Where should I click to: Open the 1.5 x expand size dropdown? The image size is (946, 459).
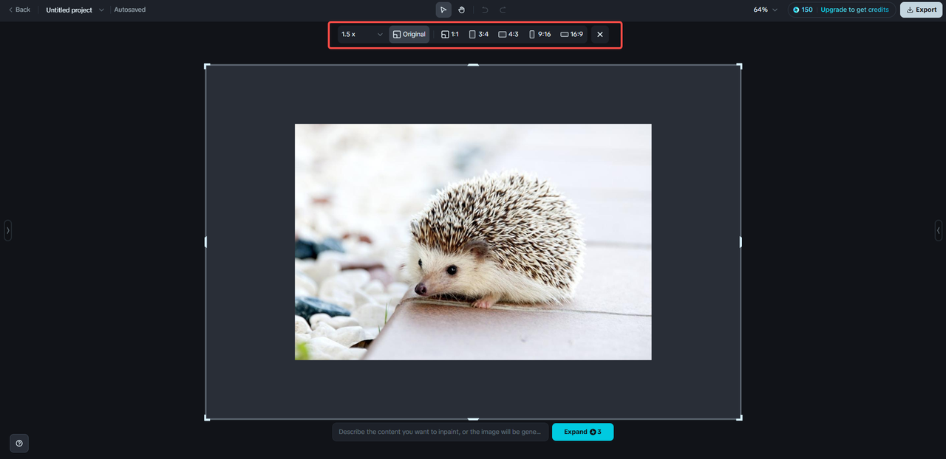tap(361, 34)
